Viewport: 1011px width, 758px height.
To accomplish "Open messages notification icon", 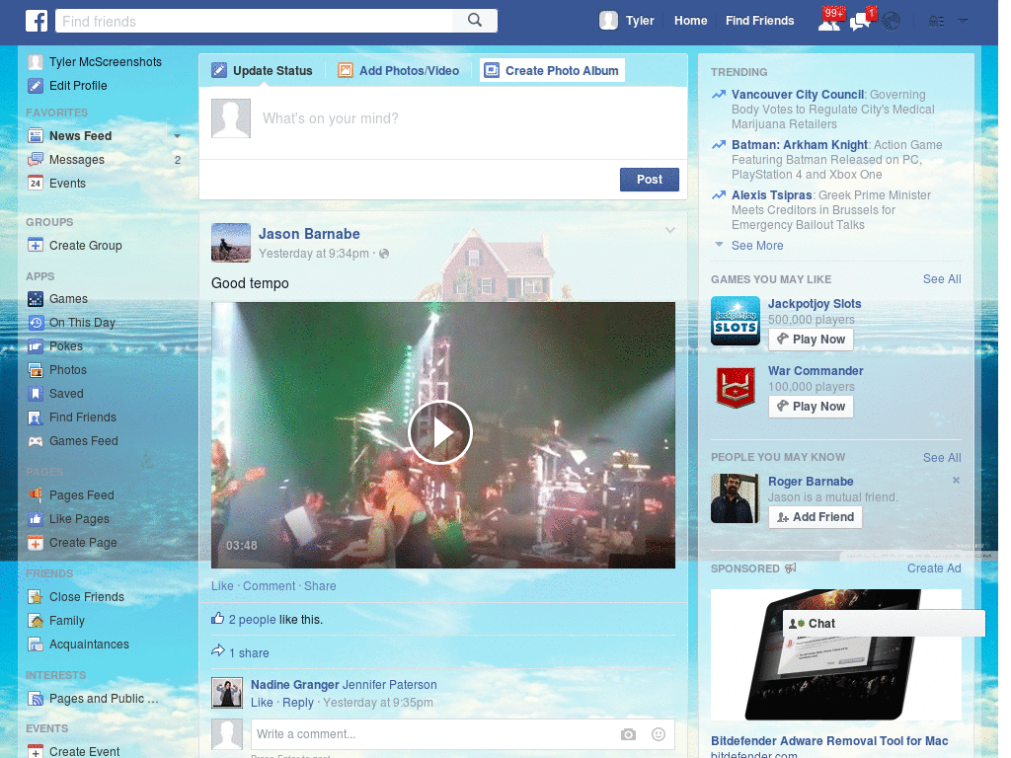I will [861, 21].
